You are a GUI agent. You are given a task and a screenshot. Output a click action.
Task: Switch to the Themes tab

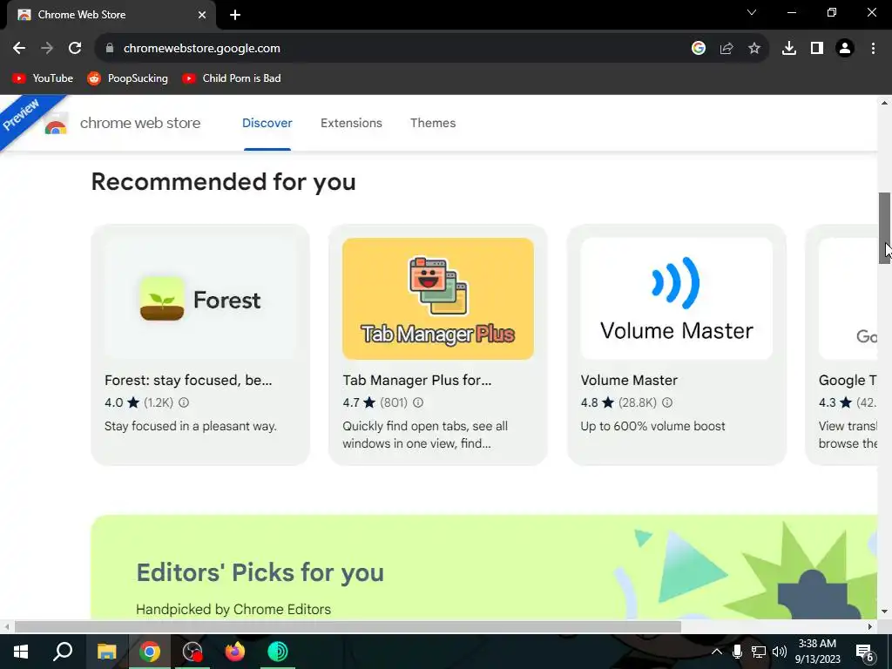[x=433, y=123]
